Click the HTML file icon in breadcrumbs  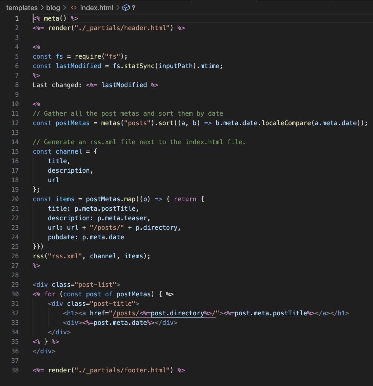pos(74,8)
